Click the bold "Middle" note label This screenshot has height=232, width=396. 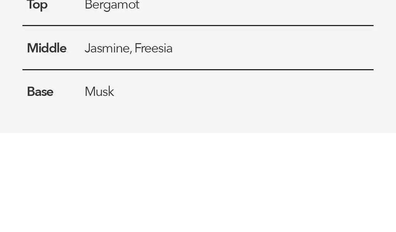[x=47, y=48]
